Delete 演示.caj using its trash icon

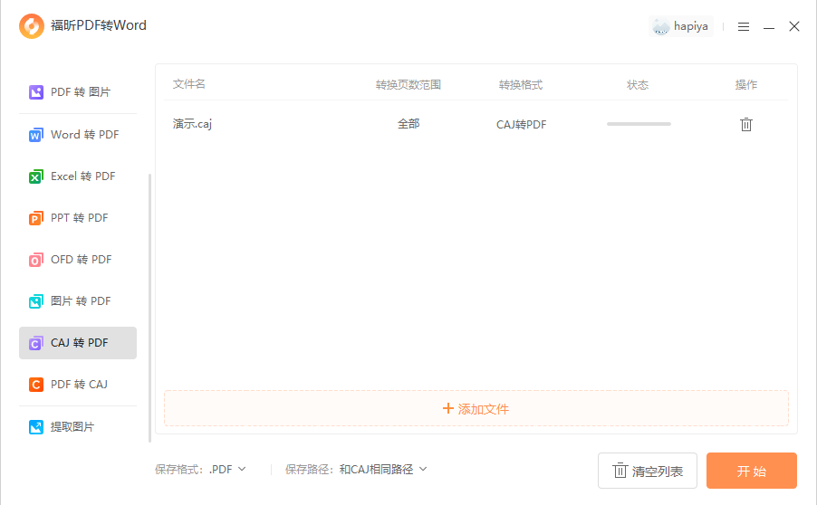[x=746, y=124]
